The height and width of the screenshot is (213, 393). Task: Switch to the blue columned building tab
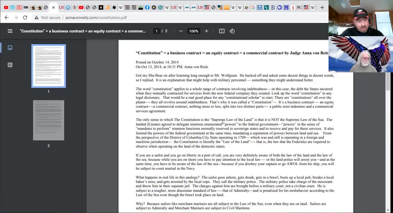(x=260, y=7)
